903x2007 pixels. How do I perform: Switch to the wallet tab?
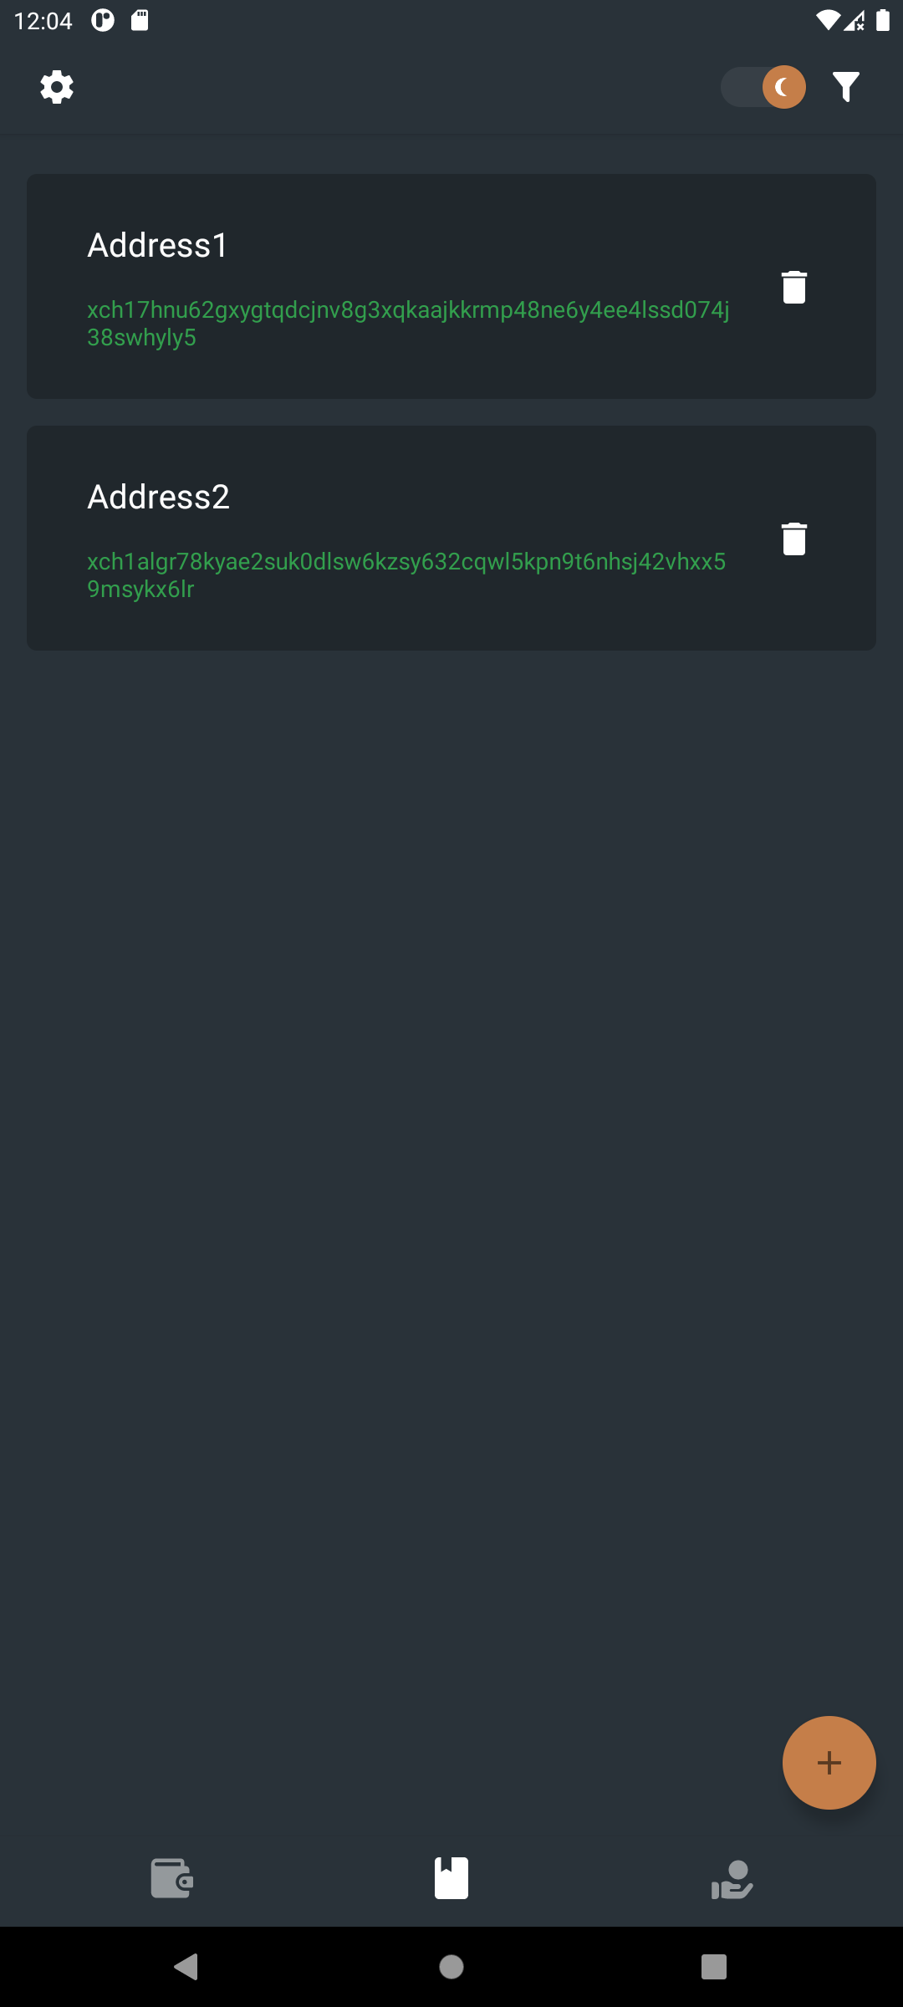coord(172,1878)
